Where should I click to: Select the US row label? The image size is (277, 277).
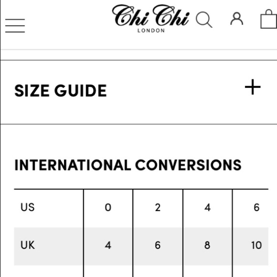click(27, 207)
